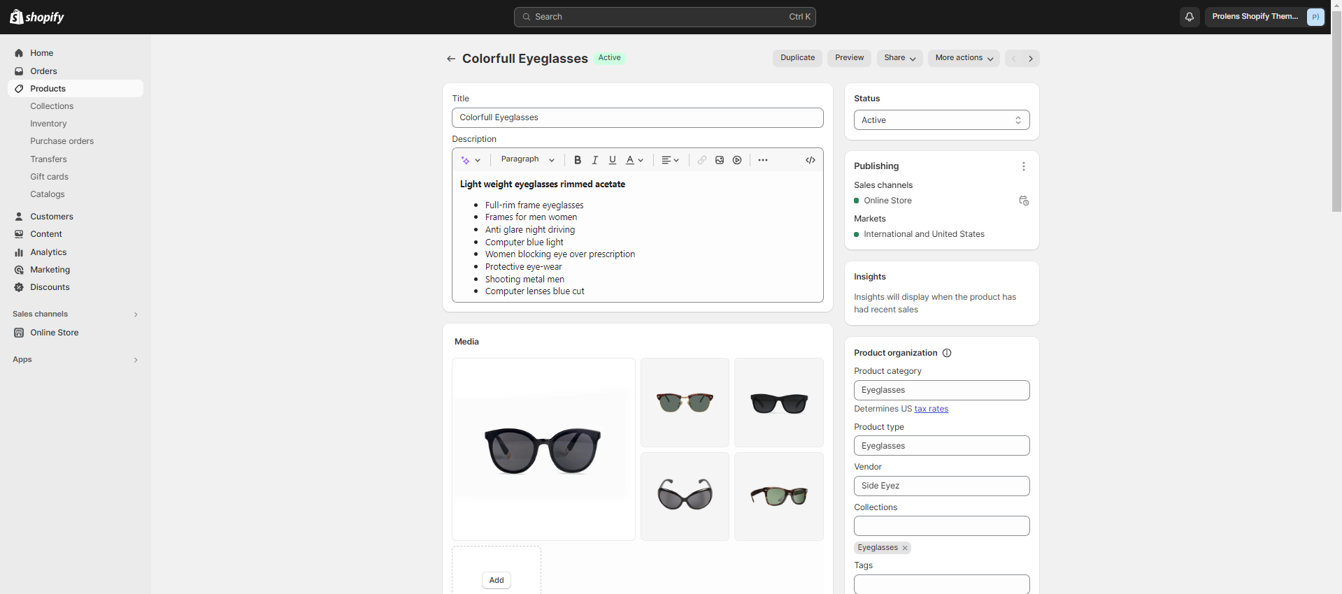The image size is (1342, 594).
Task: Expand the text color dropdown
Action: point(634,160)
